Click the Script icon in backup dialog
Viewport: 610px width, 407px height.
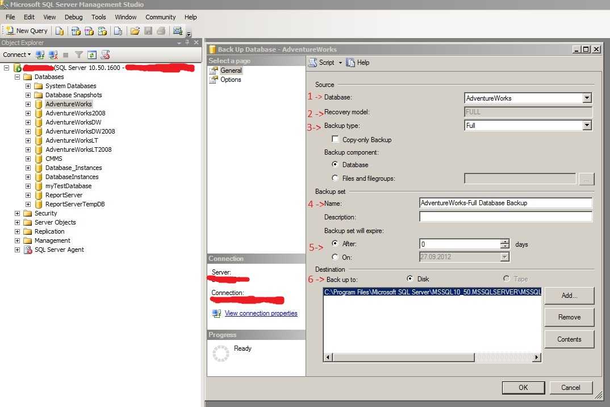click(313, 63)
